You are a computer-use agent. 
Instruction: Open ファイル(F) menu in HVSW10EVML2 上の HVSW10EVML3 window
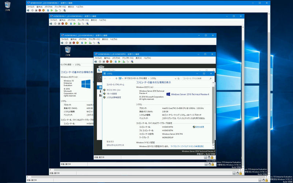tap(64, 39)
